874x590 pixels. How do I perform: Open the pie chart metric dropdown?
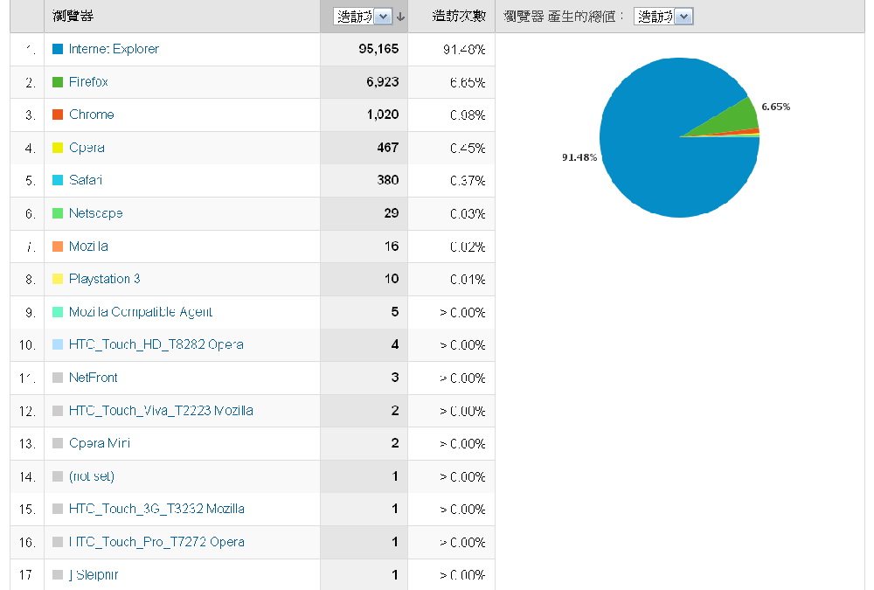(x=663, y=17)
